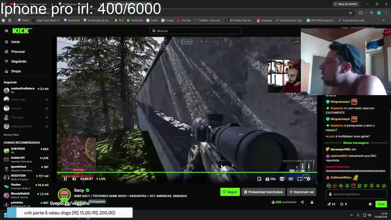Click the Buscar search field
This screenshot has width=391, height=220.
pyautogui.click(x=195, y=31)
